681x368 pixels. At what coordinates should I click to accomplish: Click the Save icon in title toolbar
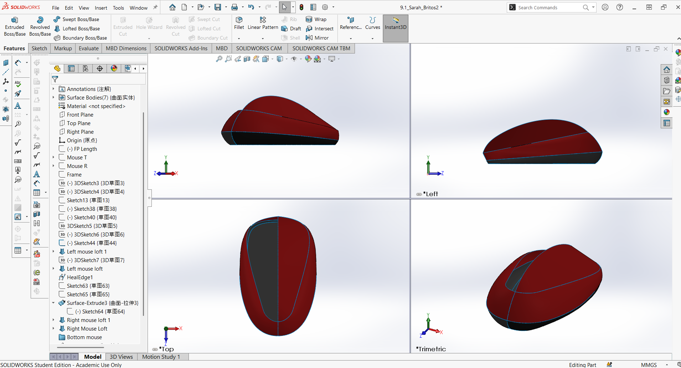tap(218, 7)
